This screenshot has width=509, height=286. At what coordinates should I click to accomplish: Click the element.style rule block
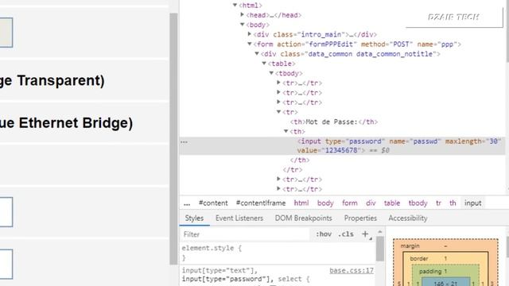click(278, 253)
